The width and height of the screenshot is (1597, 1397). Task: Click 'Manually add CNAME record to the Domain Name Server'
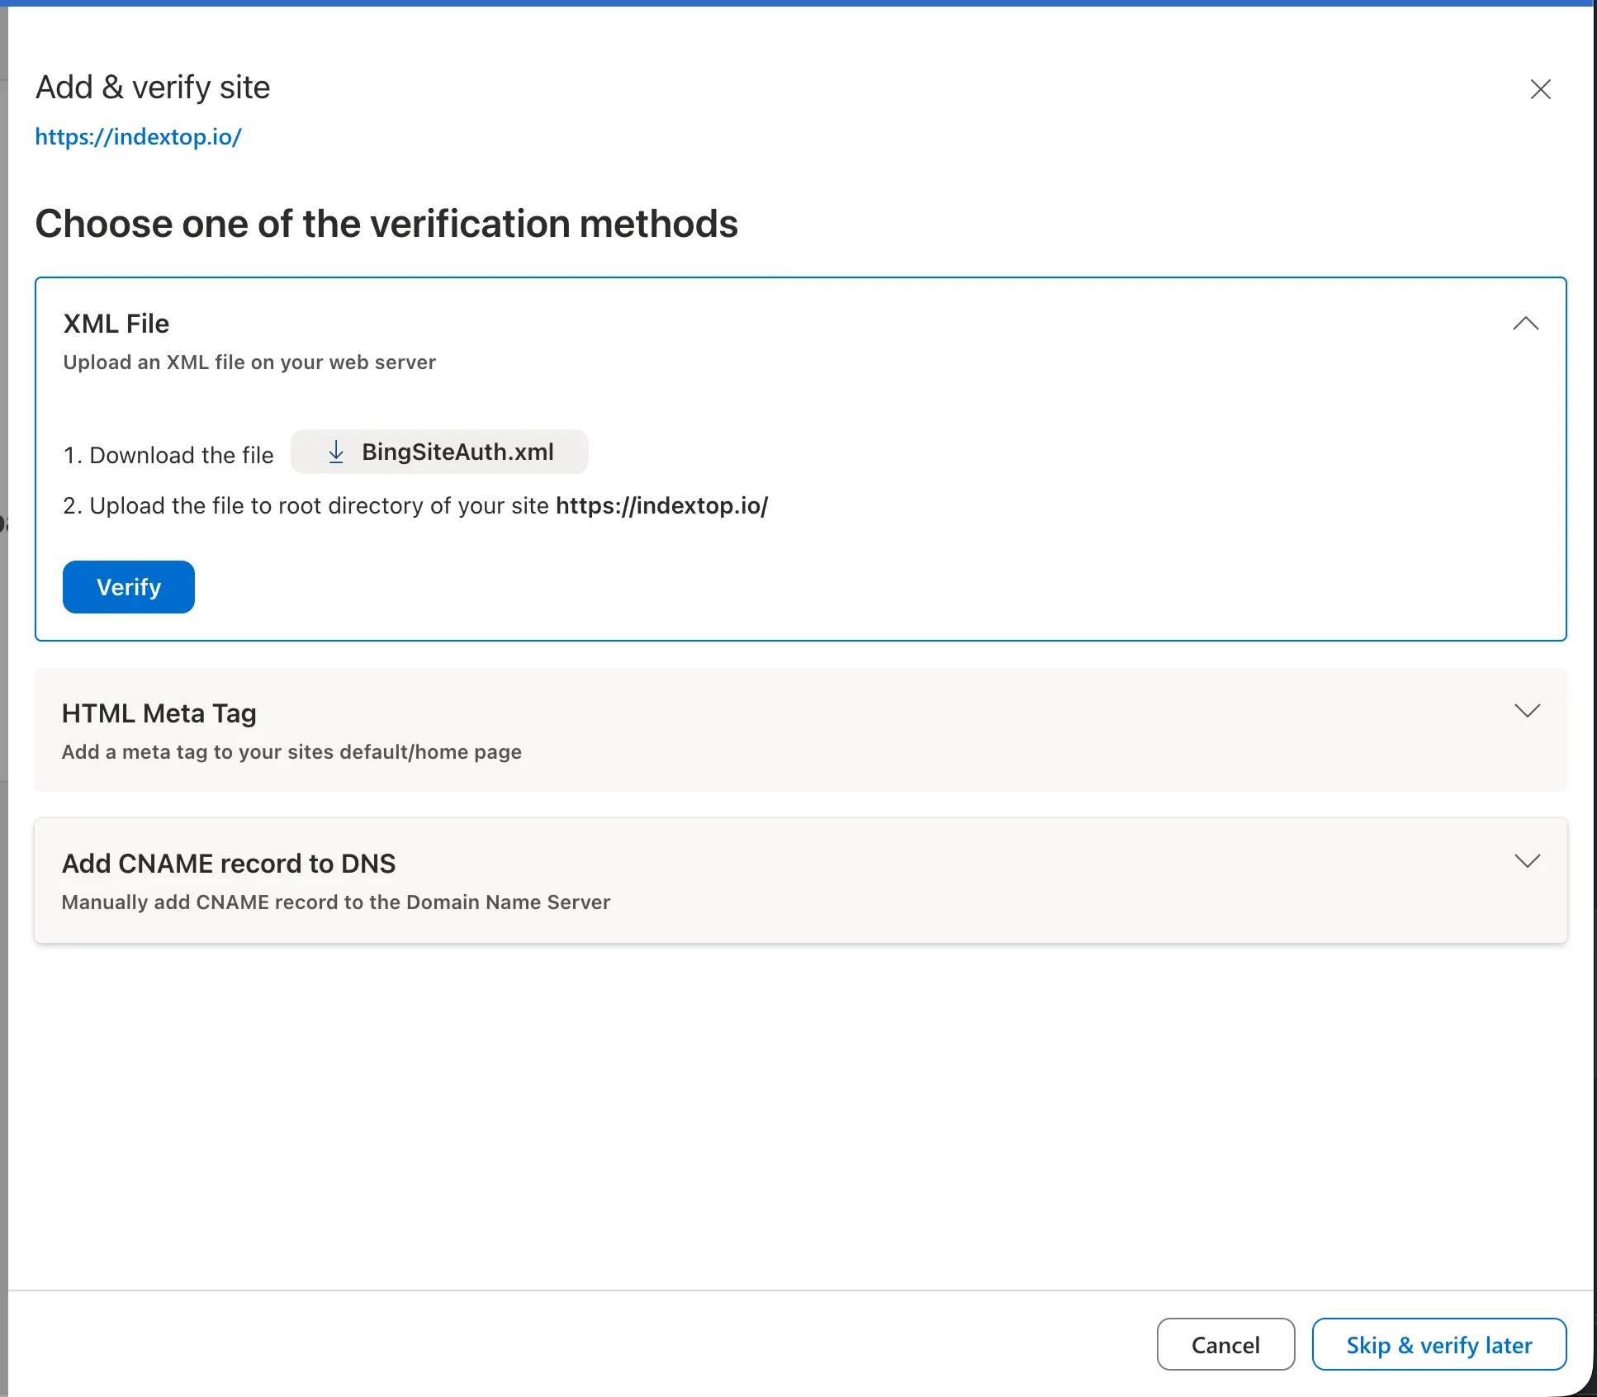pos(336,902)
